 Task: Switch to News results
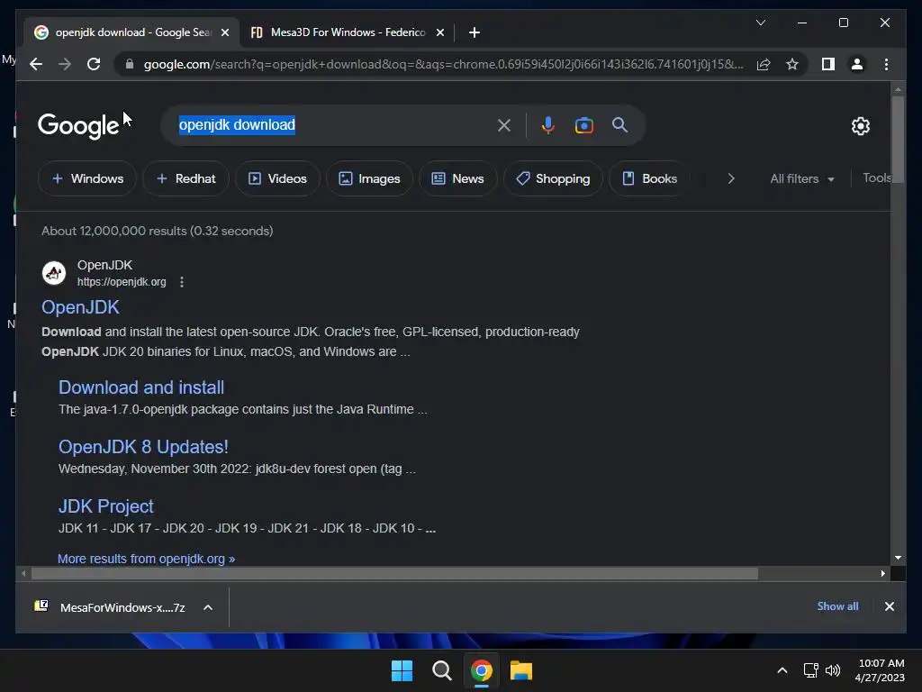[x=458, y=178]
